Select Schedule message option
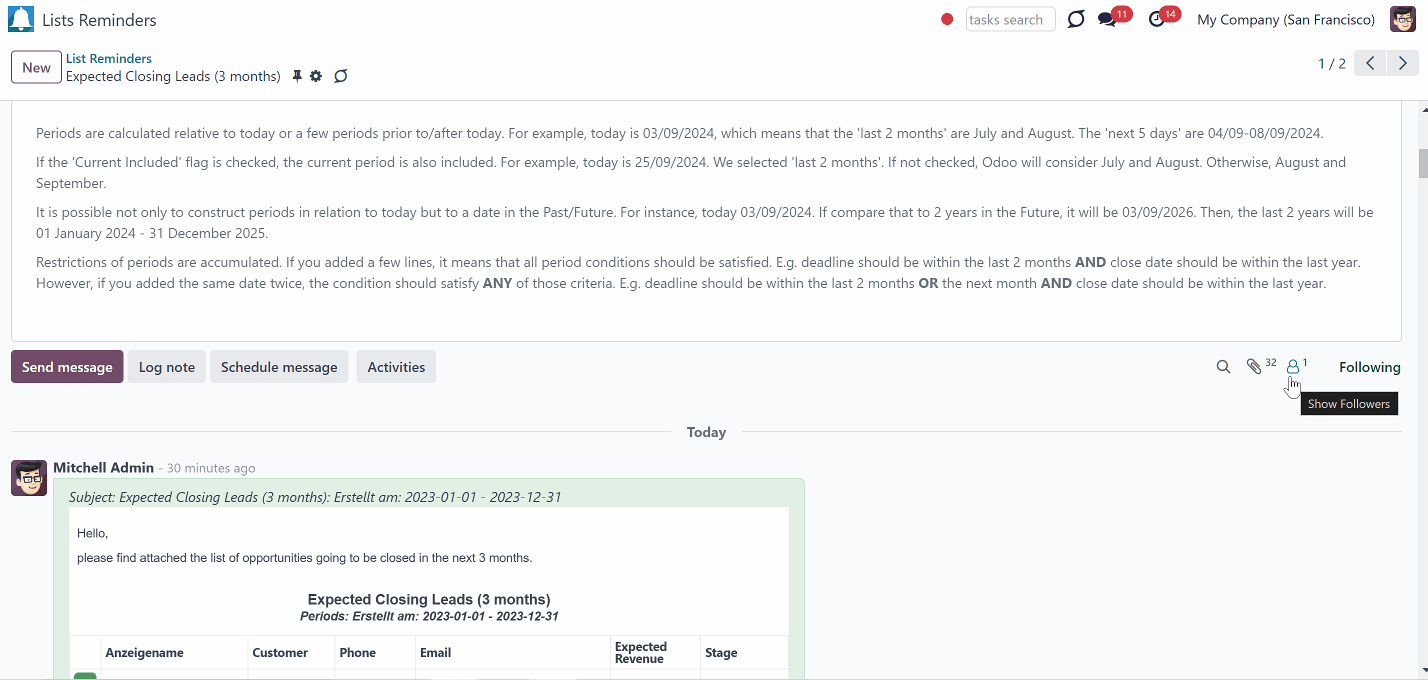The image size is (1428, 680). point(279,367)
